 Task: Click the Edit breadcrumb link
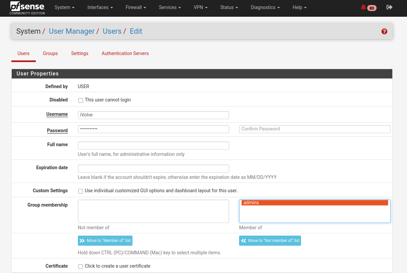click(x=136, y=31)
